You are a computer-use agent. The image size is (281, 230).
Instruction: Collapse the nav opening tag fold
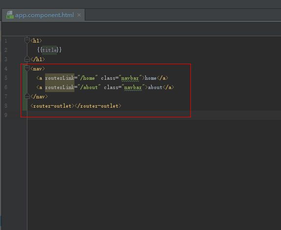tap(27, 68)
